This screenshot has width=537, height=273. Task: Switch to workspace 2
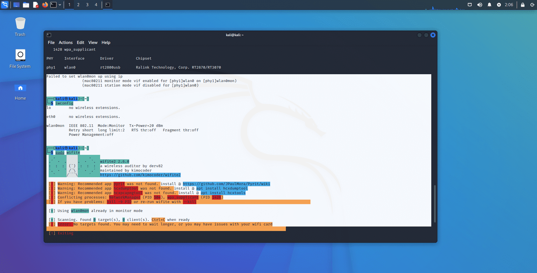[x=78, y=5]
